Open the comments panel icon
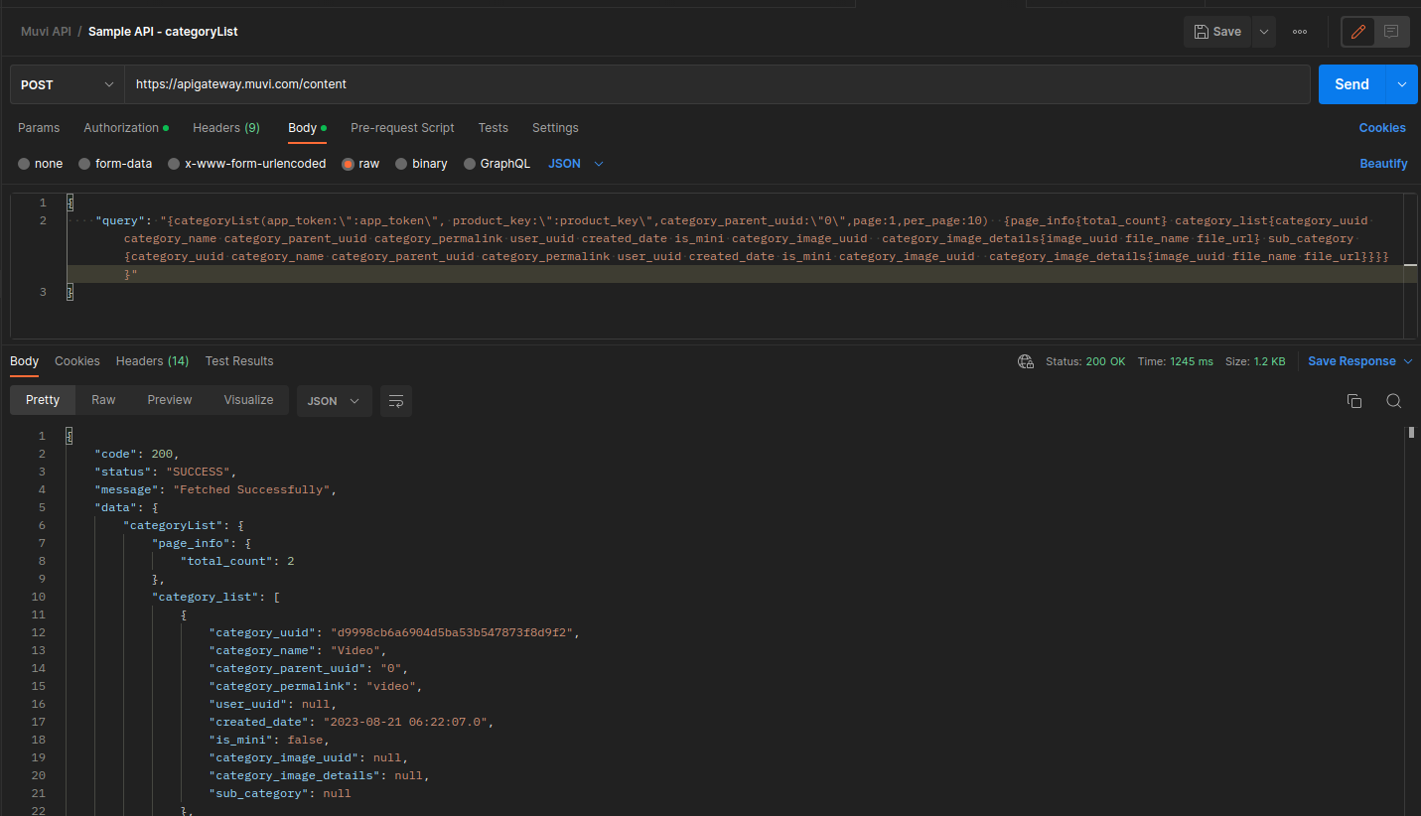1421x816 pixels. click(x=1391, y=32)
